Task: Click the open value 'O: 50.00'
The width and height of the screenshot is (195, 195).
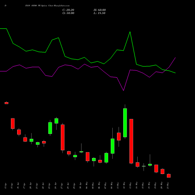Action: pyautogui.click(x=68, y=13)
